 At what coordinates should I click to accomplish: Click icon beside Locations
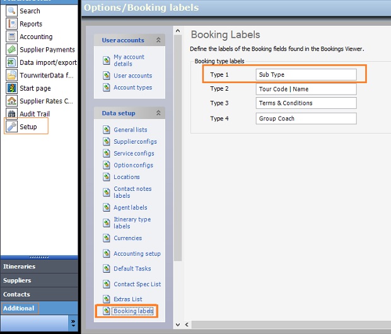[x=107, y=176]
